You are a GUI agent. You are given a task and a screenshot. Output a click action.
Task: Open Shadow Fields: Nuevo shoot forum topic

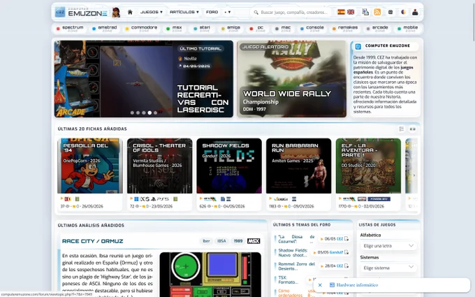point(293,253)
